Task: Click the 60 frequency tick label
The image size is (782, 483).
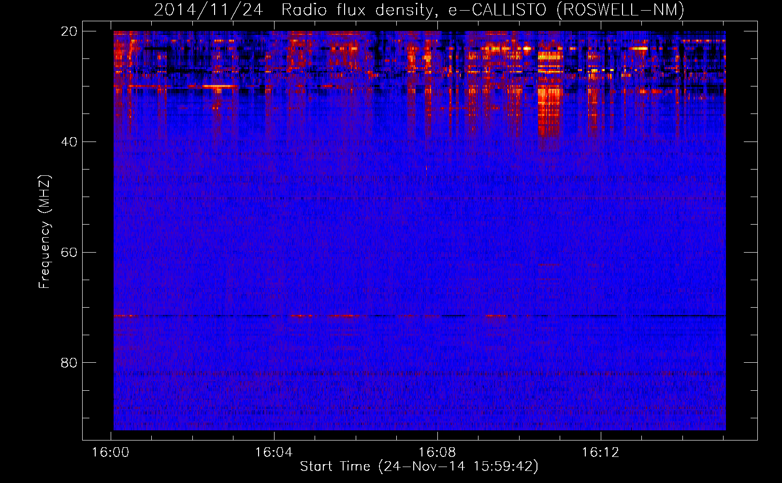Action: click(x=69, y=253)
